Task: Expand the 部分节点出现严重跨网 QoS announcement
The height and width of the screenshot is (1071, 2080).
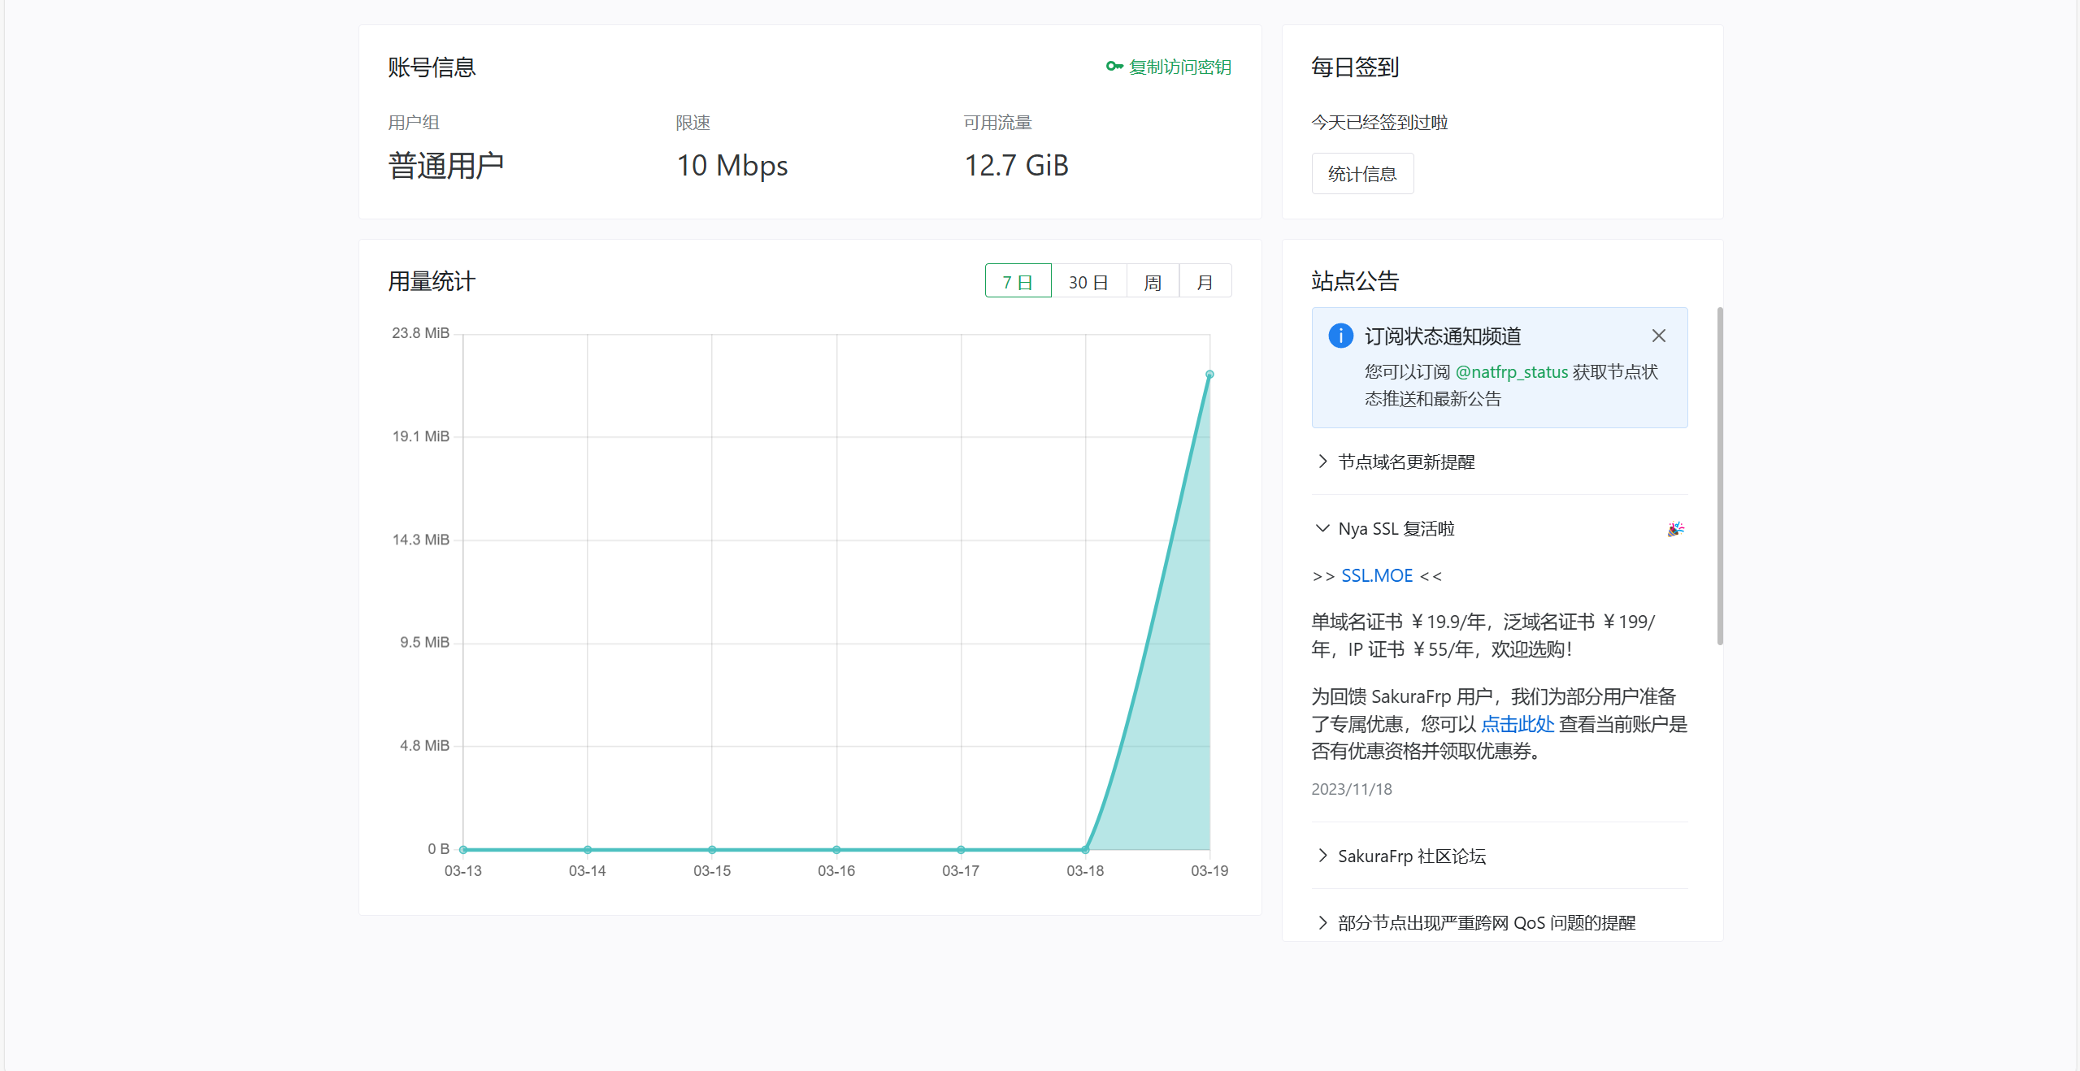Action: coord(1486,922)
